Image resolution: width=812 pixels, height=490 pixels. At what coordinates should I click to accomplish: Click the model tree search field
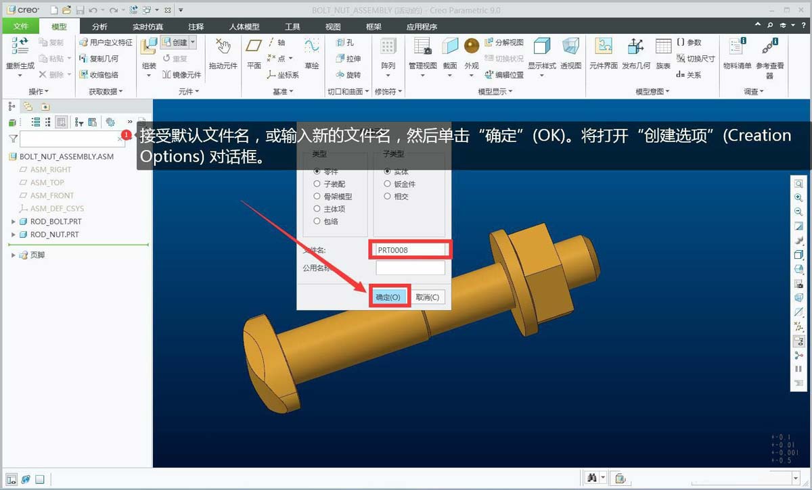[x=72, y=139]
